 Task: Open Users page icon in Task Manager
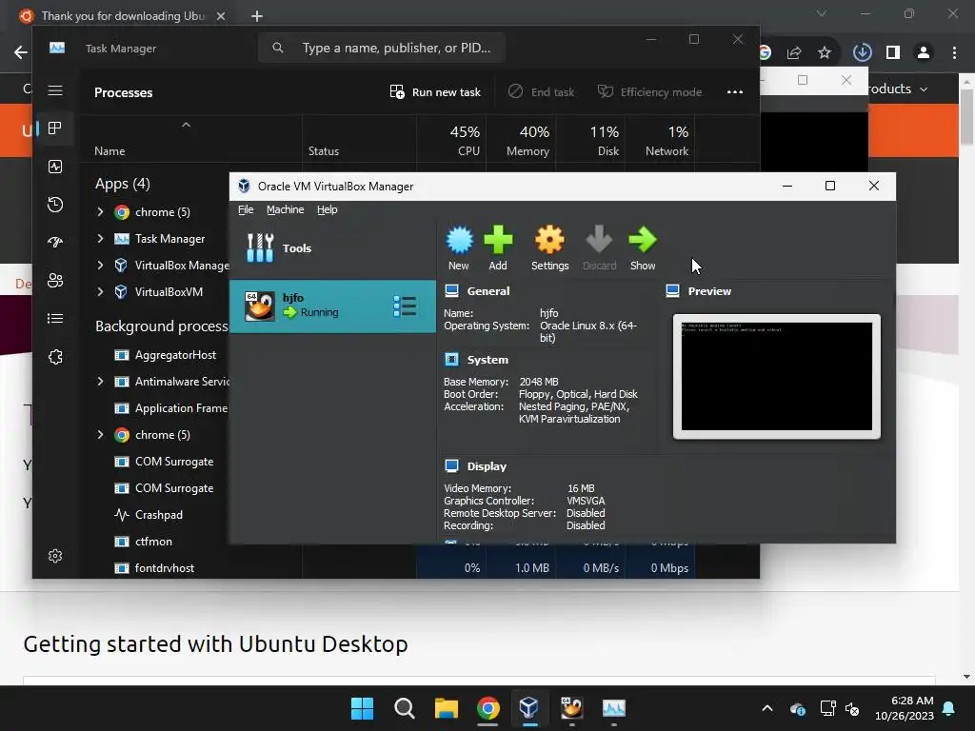coord(55,281)
